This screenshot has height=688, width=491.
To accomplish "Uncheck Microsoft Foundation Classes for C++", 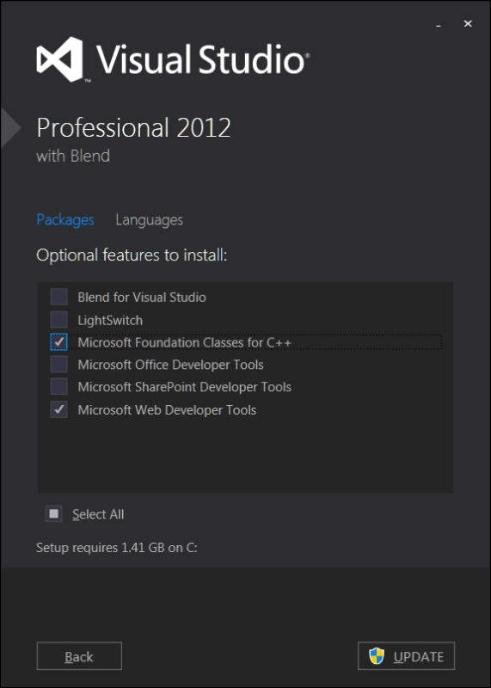I will click(x=58, y=342).
